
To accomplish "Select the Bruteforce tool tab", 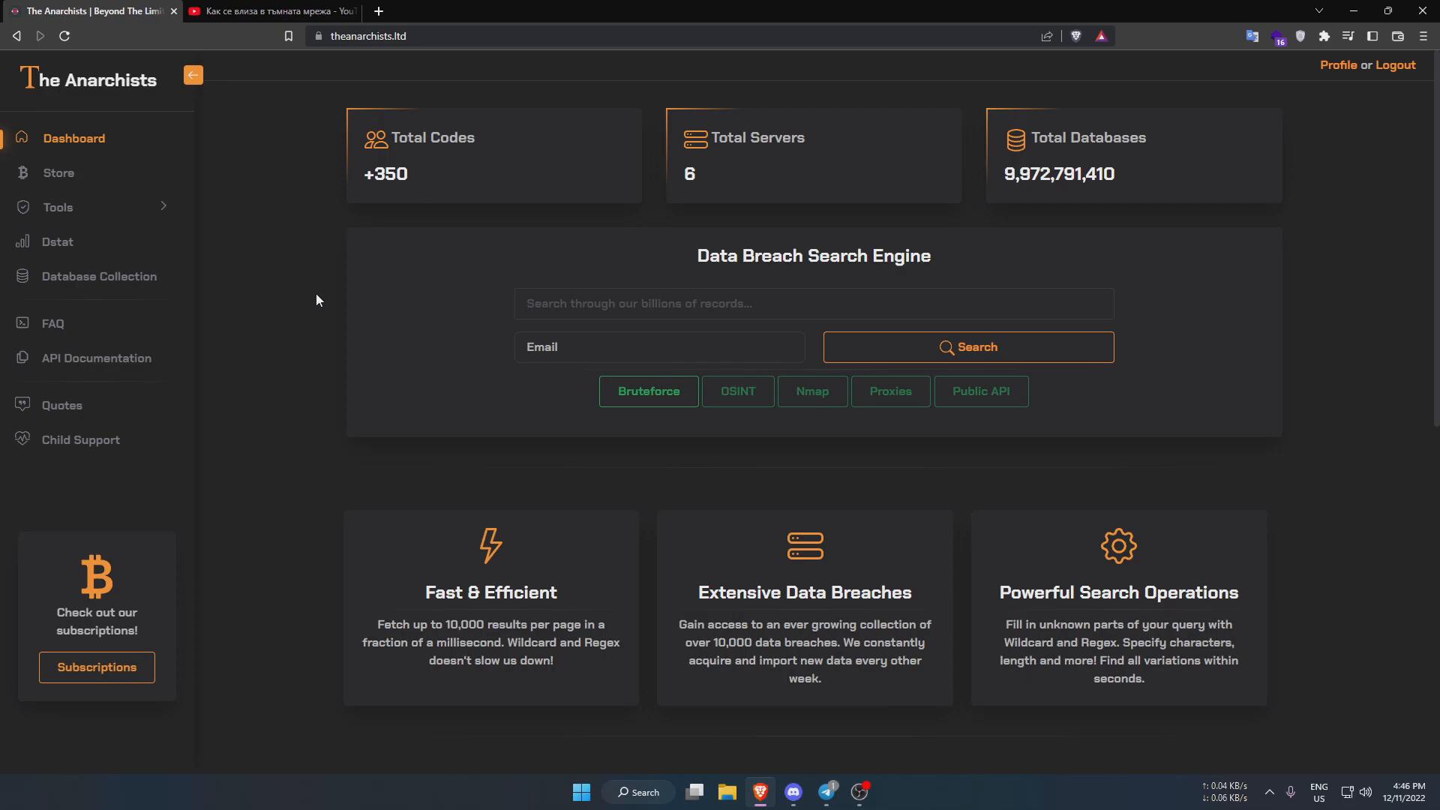I will (x=649, y=391).
